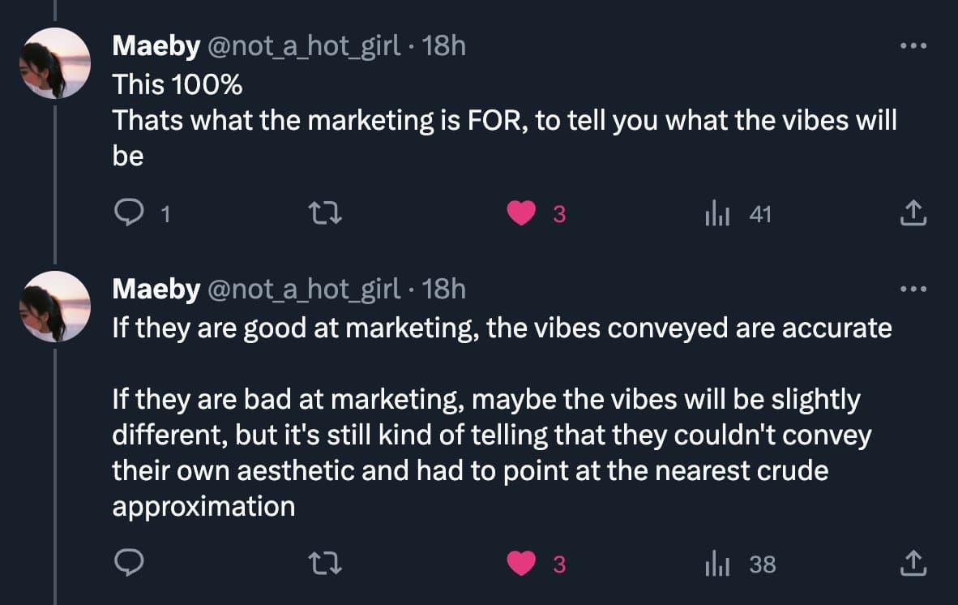Open more options on first tweet
Image resolution: width=958 pixels, height=605 pixels.
[x=913, y=46]
